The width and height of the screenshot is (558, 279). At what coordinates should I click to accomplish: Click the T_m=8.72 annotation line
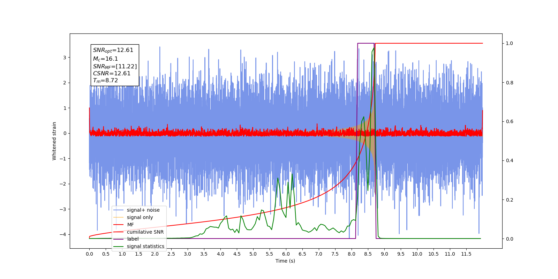(105, 81)
